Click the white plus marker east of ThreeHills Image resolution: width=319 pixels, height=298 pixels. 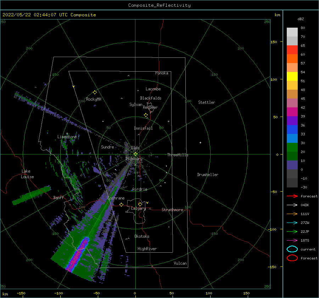click(200, 142)
